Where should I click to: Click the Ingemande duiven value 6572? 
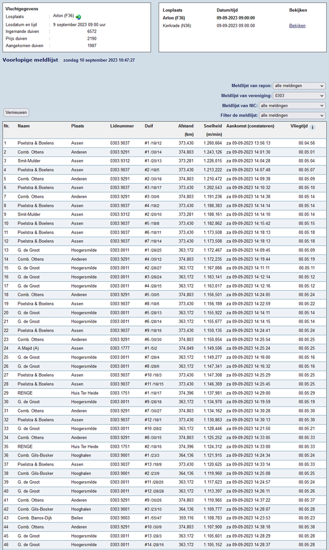[92, 31]
